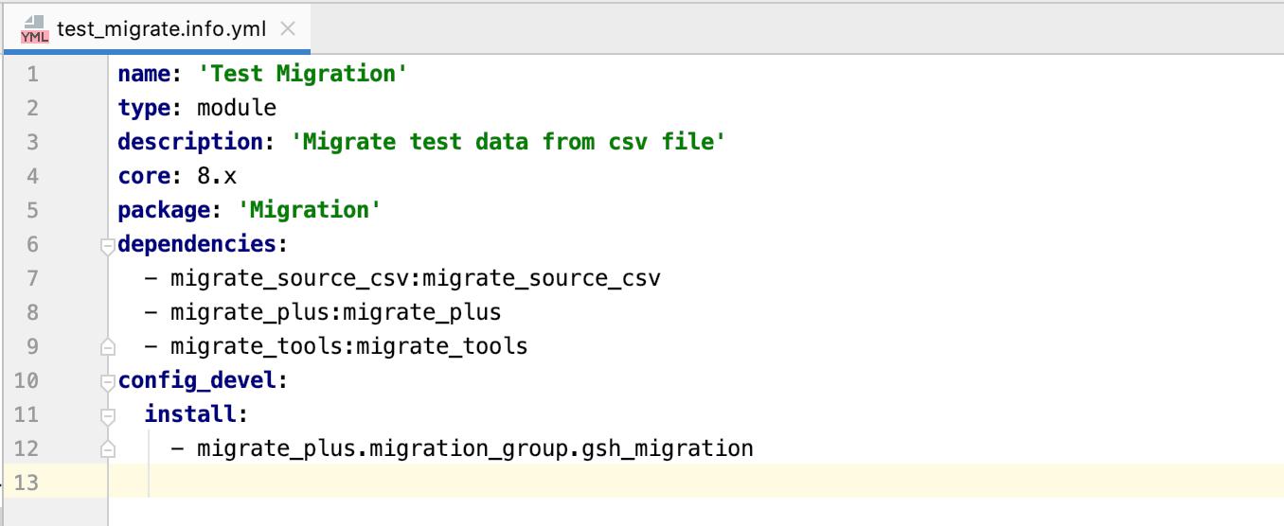The width and height of the screenshot is (1284, 526).
Task: Click line number 13 in the gutter
Action: tap(27, 482)
